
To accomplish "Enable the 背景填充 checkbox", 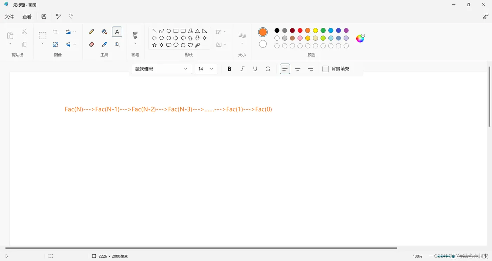I will (x=325, y=69).
